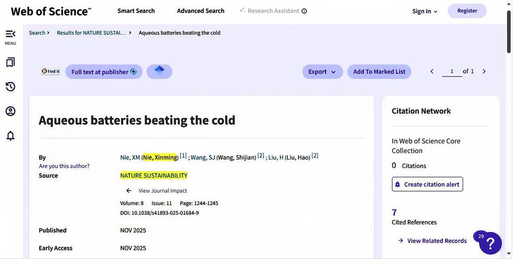
Task: Click the Register button
Action: (x=467, y=11)
